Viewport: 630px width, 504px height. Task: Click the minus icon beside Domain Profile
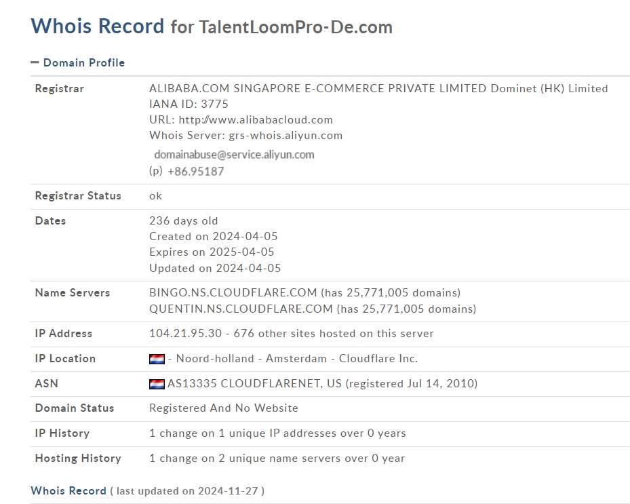(35, 62)
